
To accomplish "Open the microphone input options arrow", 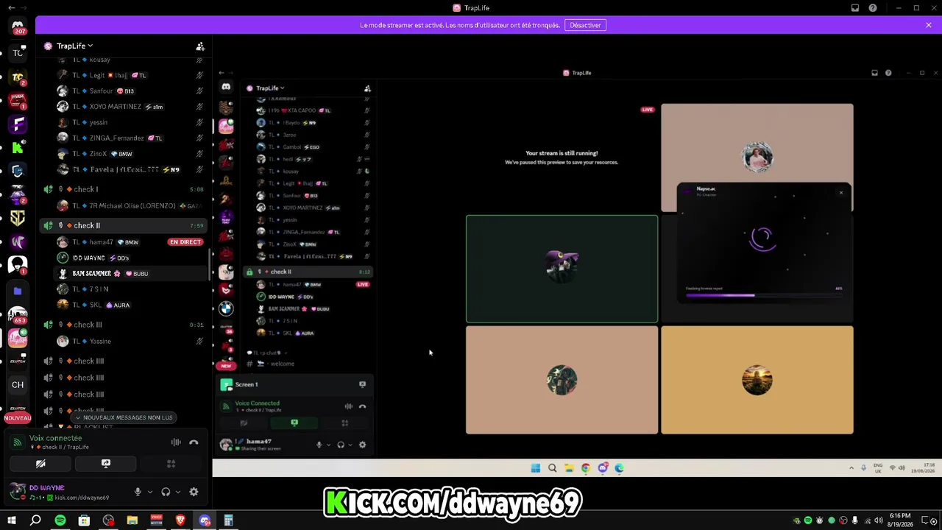I will click(x=150, y=492).
